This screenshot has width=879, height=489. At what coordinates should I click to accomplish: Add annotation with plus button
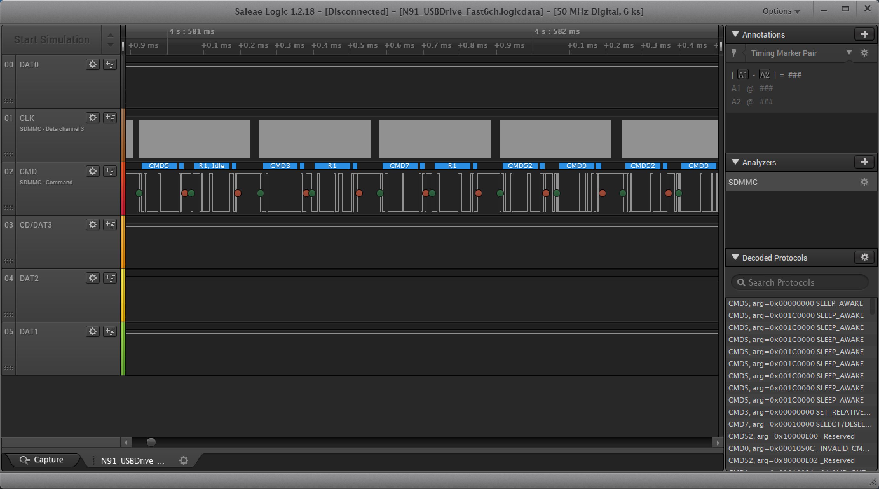(864, 34)
